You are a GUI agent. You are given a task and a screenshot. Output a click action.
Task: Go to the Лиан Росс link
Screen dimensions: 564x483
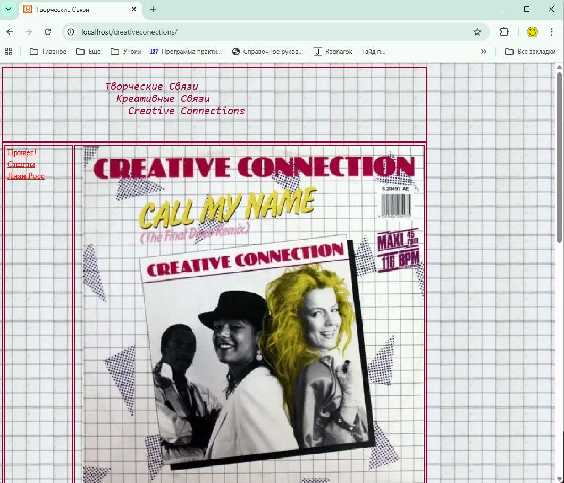(26, 176)
